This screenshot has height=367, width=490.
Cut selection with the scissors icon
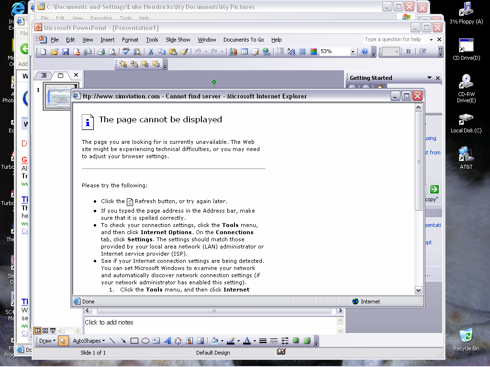[151, 52]
